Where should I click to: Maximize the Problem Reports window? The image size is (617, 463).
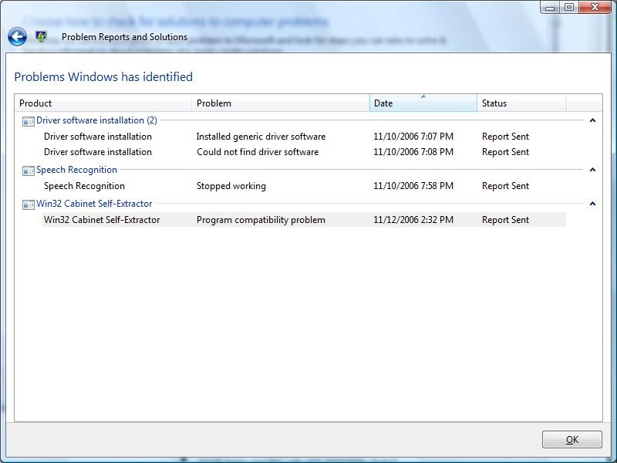click(x=569, y=7)
